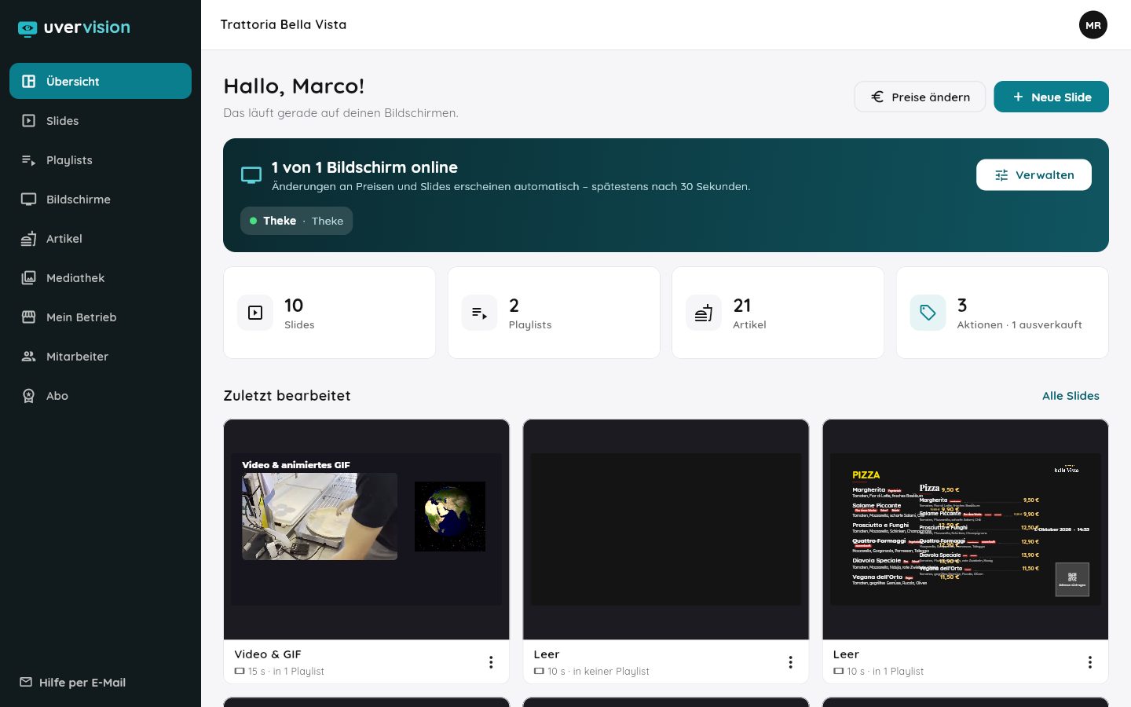Click the number 2 above Playlists
The height and width of the screenshot is (707, 1131).
(514, 305)
